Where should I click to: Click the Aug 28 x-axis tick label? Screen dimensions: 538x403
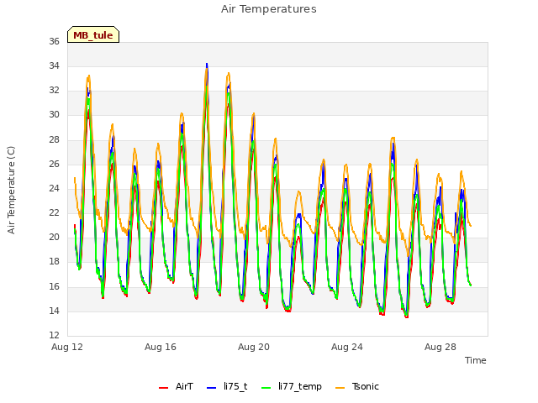[x=440, y=347]
